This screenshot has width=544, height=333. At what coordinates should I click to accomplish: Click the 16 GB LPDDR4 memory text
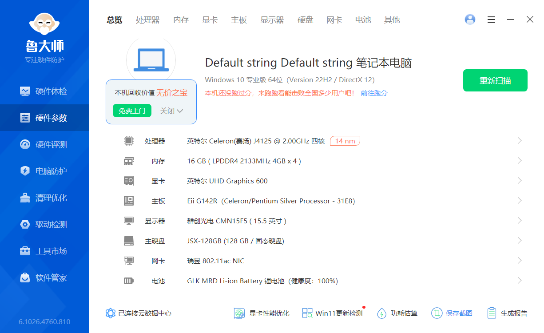(x=244, y=161)
